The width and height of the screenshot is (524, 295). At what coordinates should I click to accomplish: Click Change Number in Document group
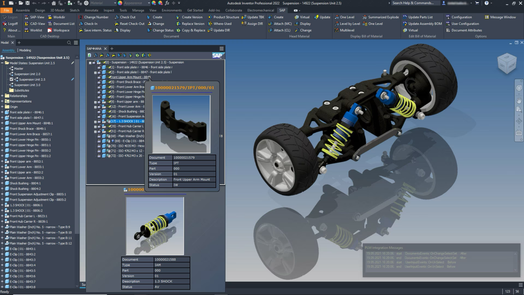click(94, 17)
